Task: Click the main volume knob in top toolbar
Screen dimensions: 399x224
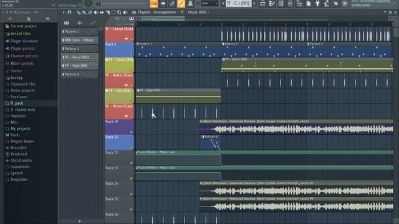Action: 89,3
